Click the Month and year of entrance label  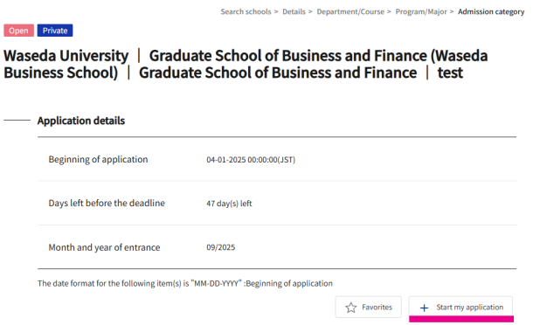pyautogui.click(x=104, y=247)
